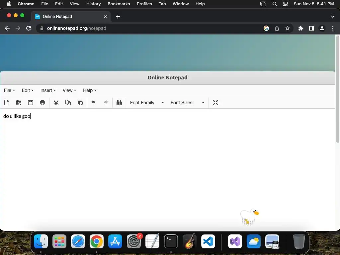Open Safari from the dock

78,241
